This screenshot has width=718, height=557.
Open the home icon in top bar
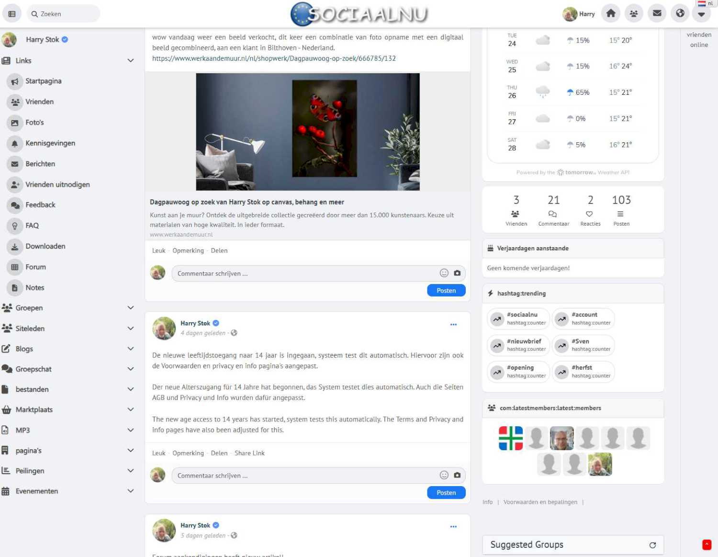point(611,13)
